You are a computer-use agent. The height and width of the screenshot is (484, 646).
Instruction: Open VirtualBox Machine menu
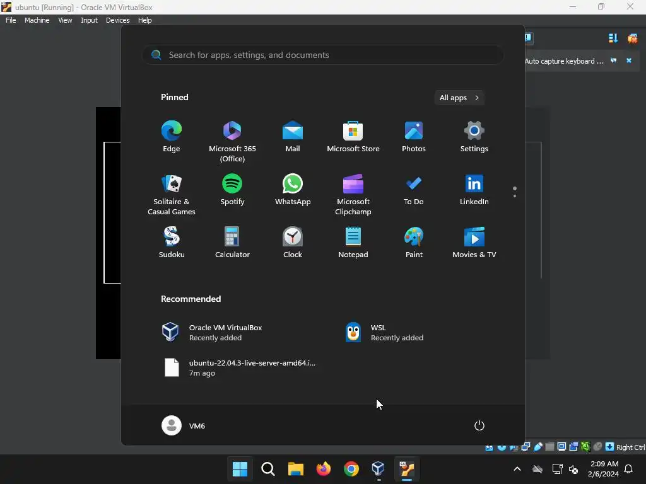click(37, 20)
